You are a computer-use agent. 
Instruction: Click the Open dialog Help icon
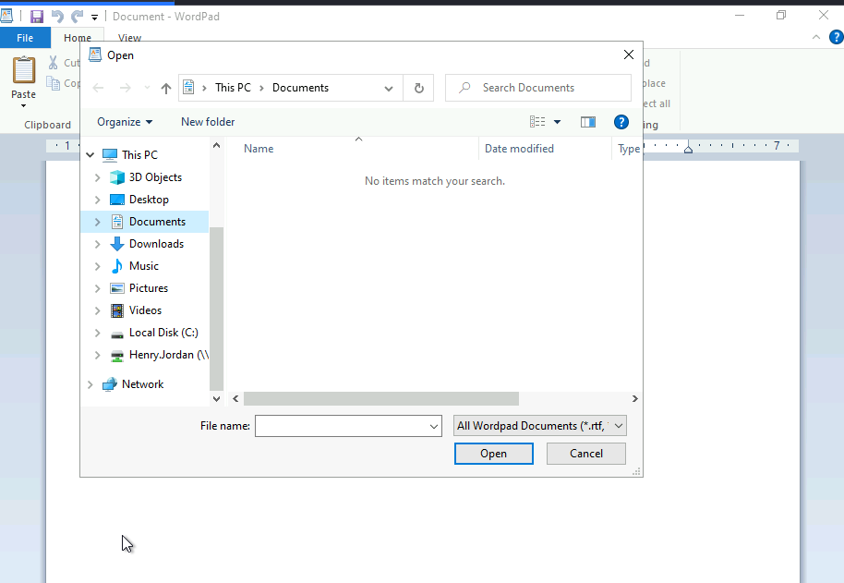tap(621, 122)
